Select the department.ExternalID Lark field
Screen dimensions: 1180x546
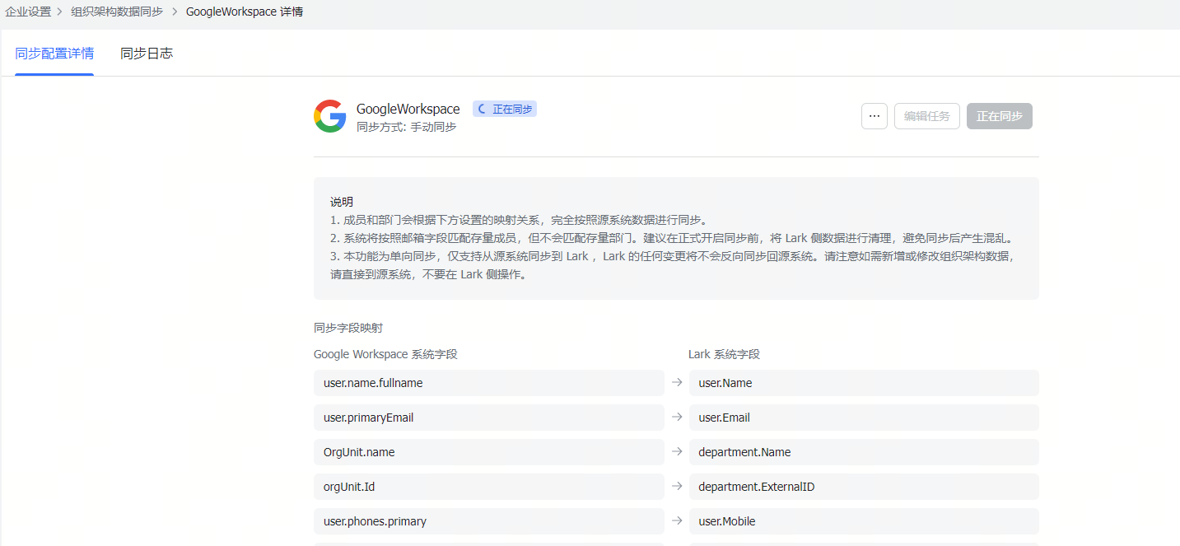click(x=864, y=487)
